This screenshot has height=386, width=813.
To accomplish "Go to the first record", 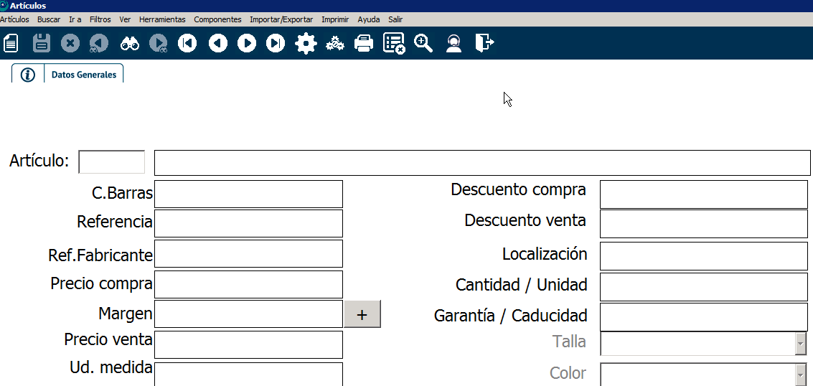I will point(187,44).
